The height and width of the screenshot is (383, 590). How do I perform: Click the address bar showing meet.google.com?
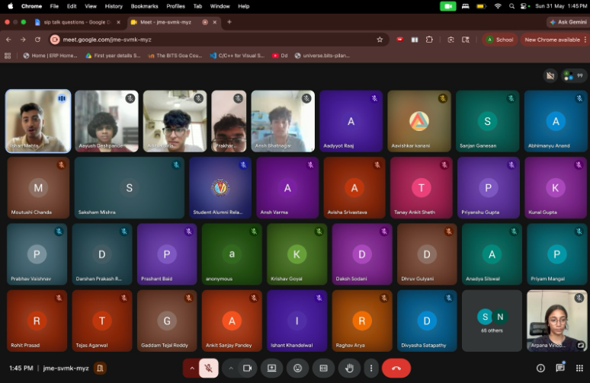216,40
